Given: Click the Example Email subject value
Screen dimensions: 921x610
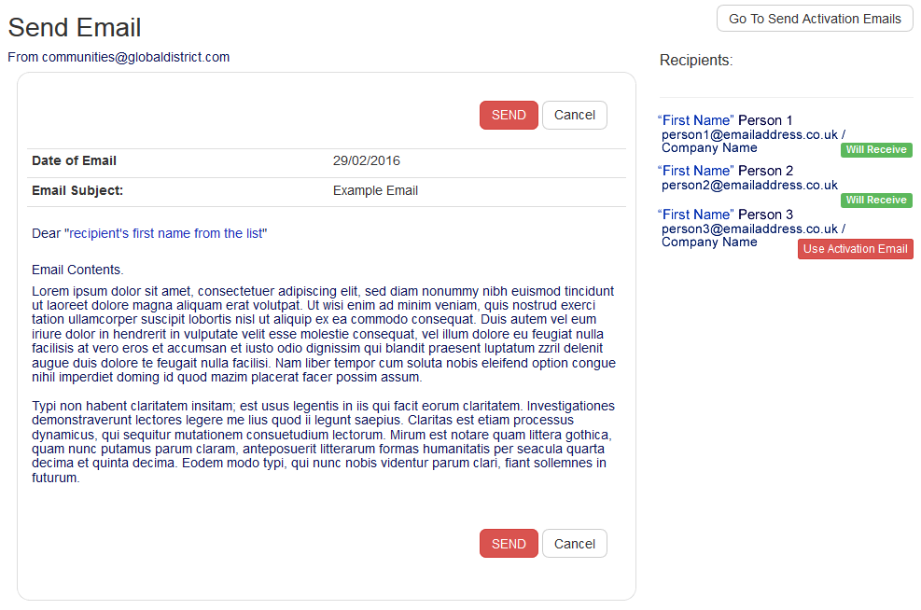Looking at the screenshot, I should click(375, 191).
